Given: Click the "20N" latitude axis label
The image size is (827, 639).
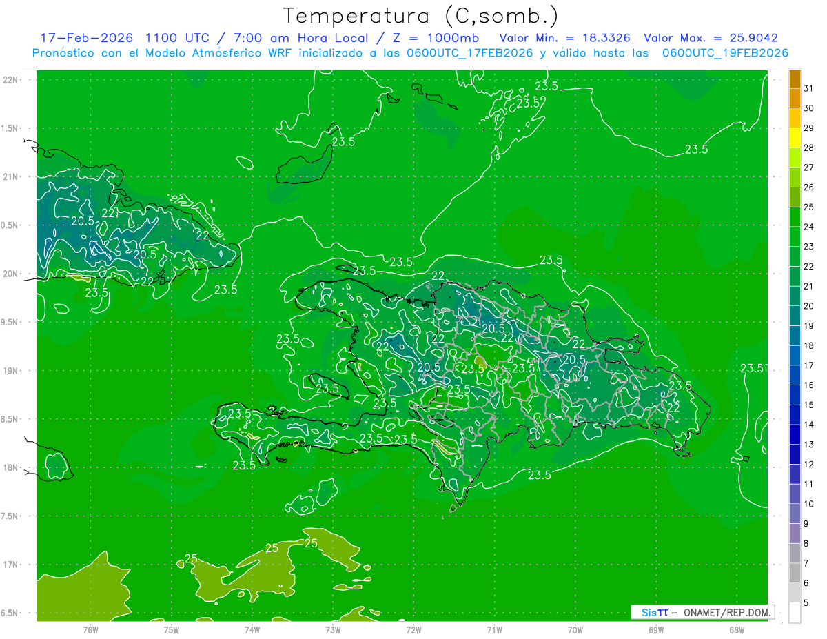Looking at the screenshot, I should pyautogui.click(x=10, y=274).
